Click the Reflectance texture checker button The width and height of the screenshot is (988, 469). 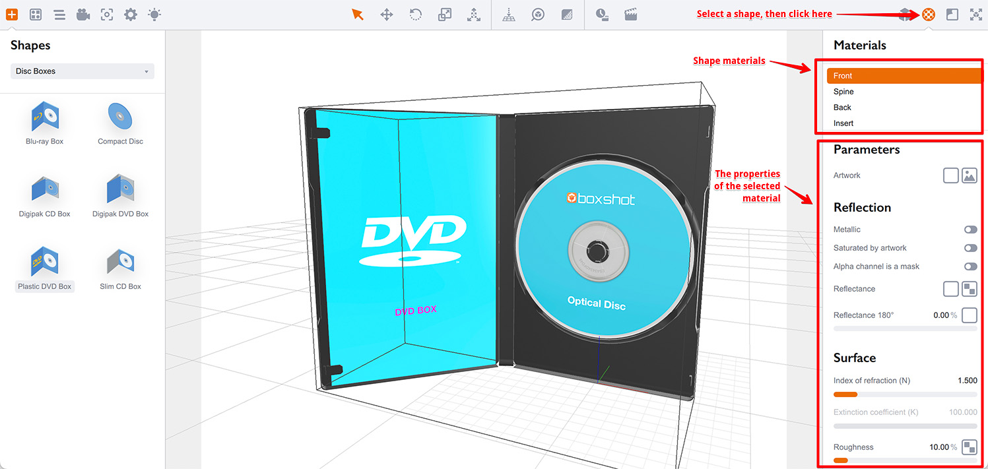(x=970, y=289)
